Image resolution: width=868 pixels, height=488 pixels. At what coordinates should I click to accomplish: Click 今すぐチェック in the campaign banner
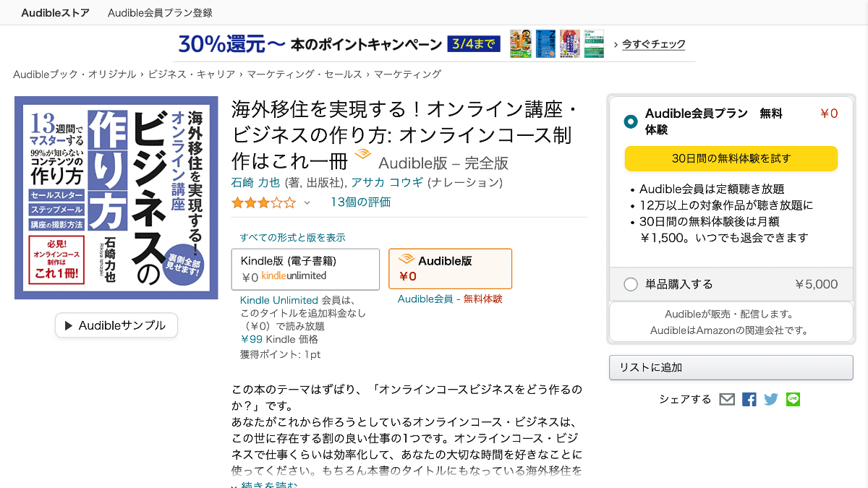pos(654,44)
